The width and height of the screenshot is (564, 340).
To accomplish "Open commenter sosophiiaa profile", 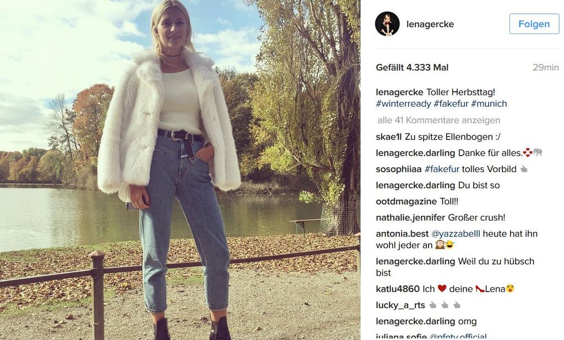I will [399, 169].
